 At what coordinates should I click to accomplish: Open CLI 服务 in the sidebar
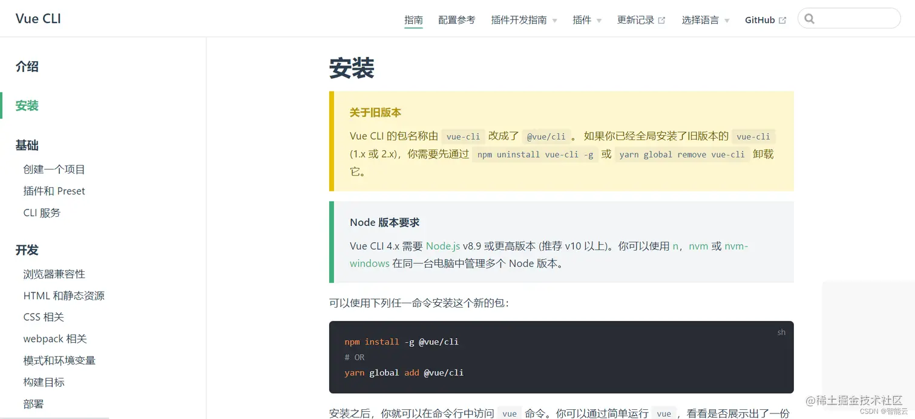click(x=43, y=213)
